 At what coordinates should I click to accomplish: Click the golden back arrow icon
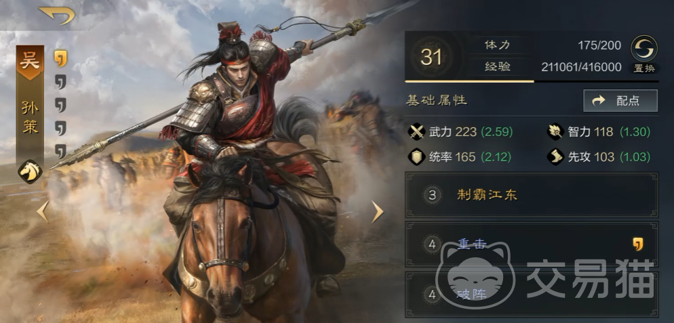click(x=57, y=15)
